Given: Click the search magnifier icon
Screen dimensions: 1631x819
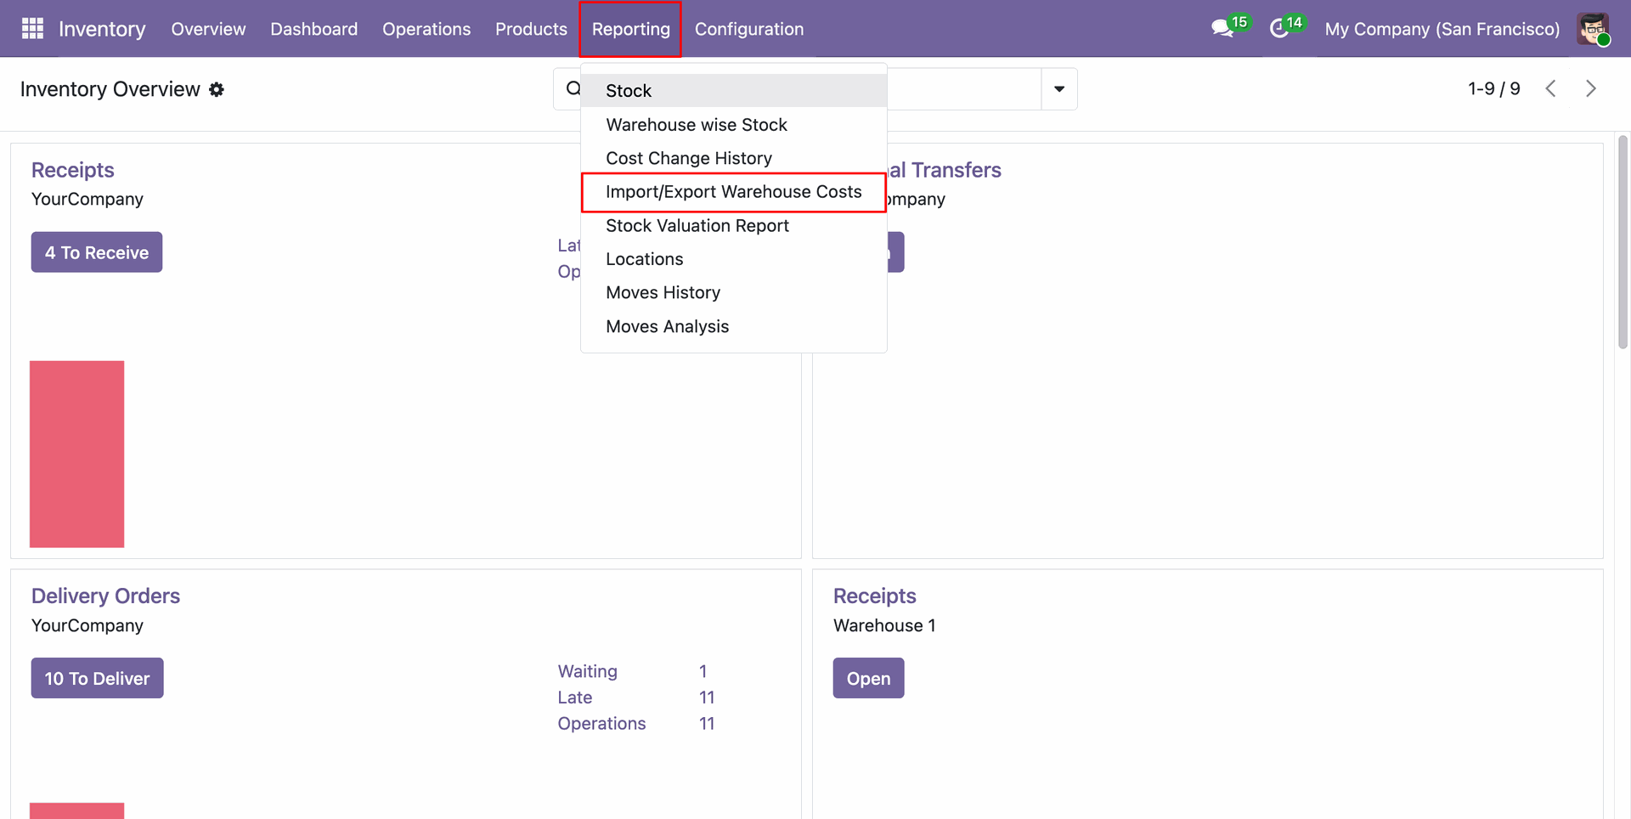Looking at the screenshot, I should [x=573, y=88].
